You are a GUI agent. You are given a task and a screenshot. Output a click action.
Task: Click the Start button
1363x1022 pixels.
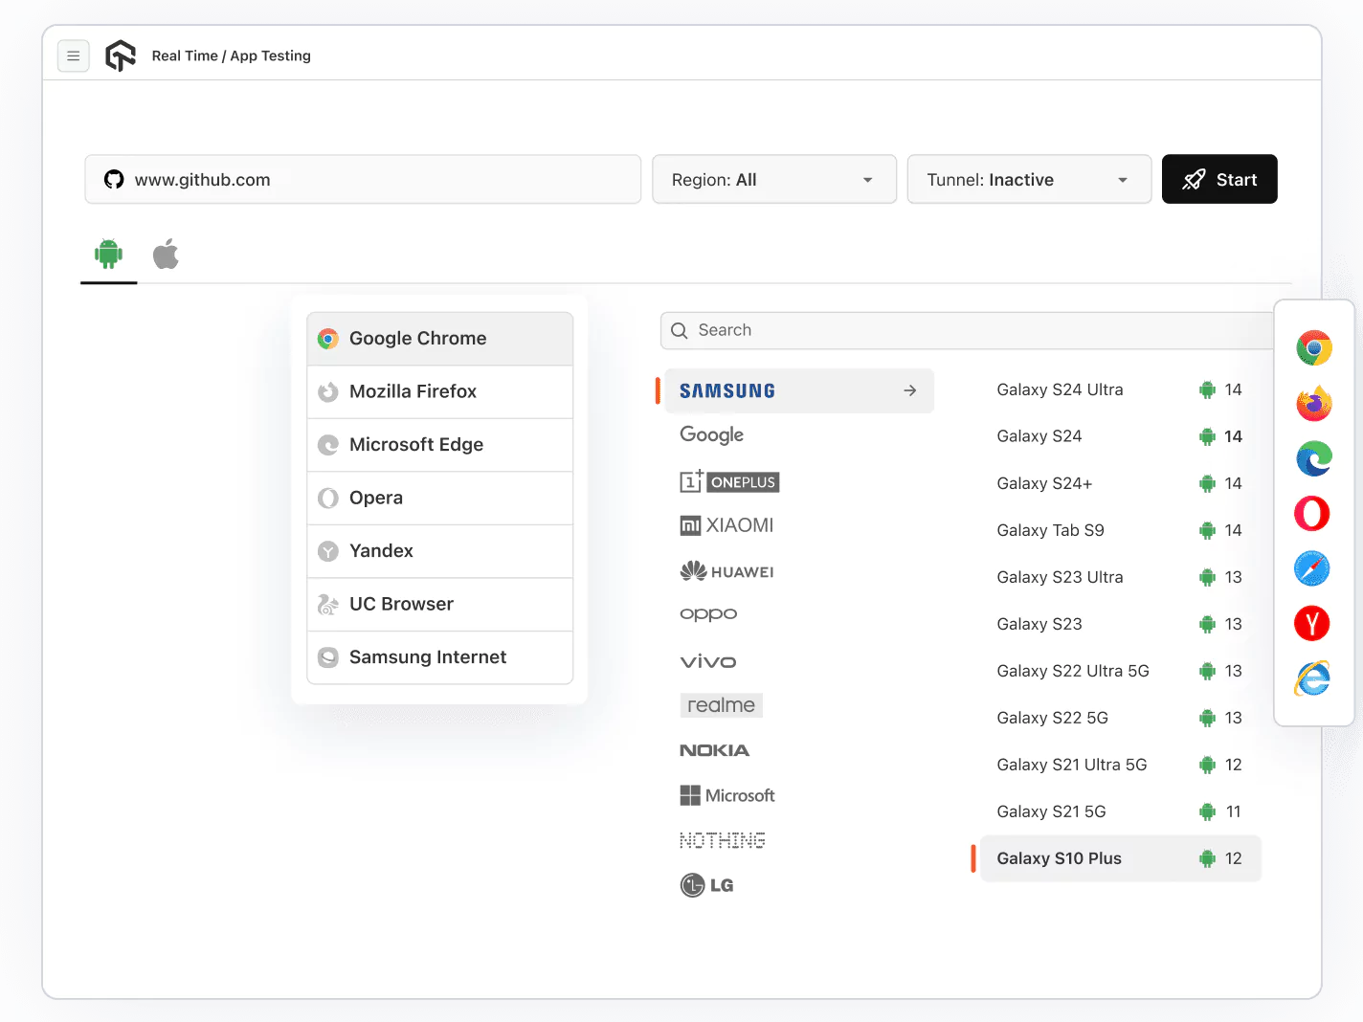tap(1219, 179)
